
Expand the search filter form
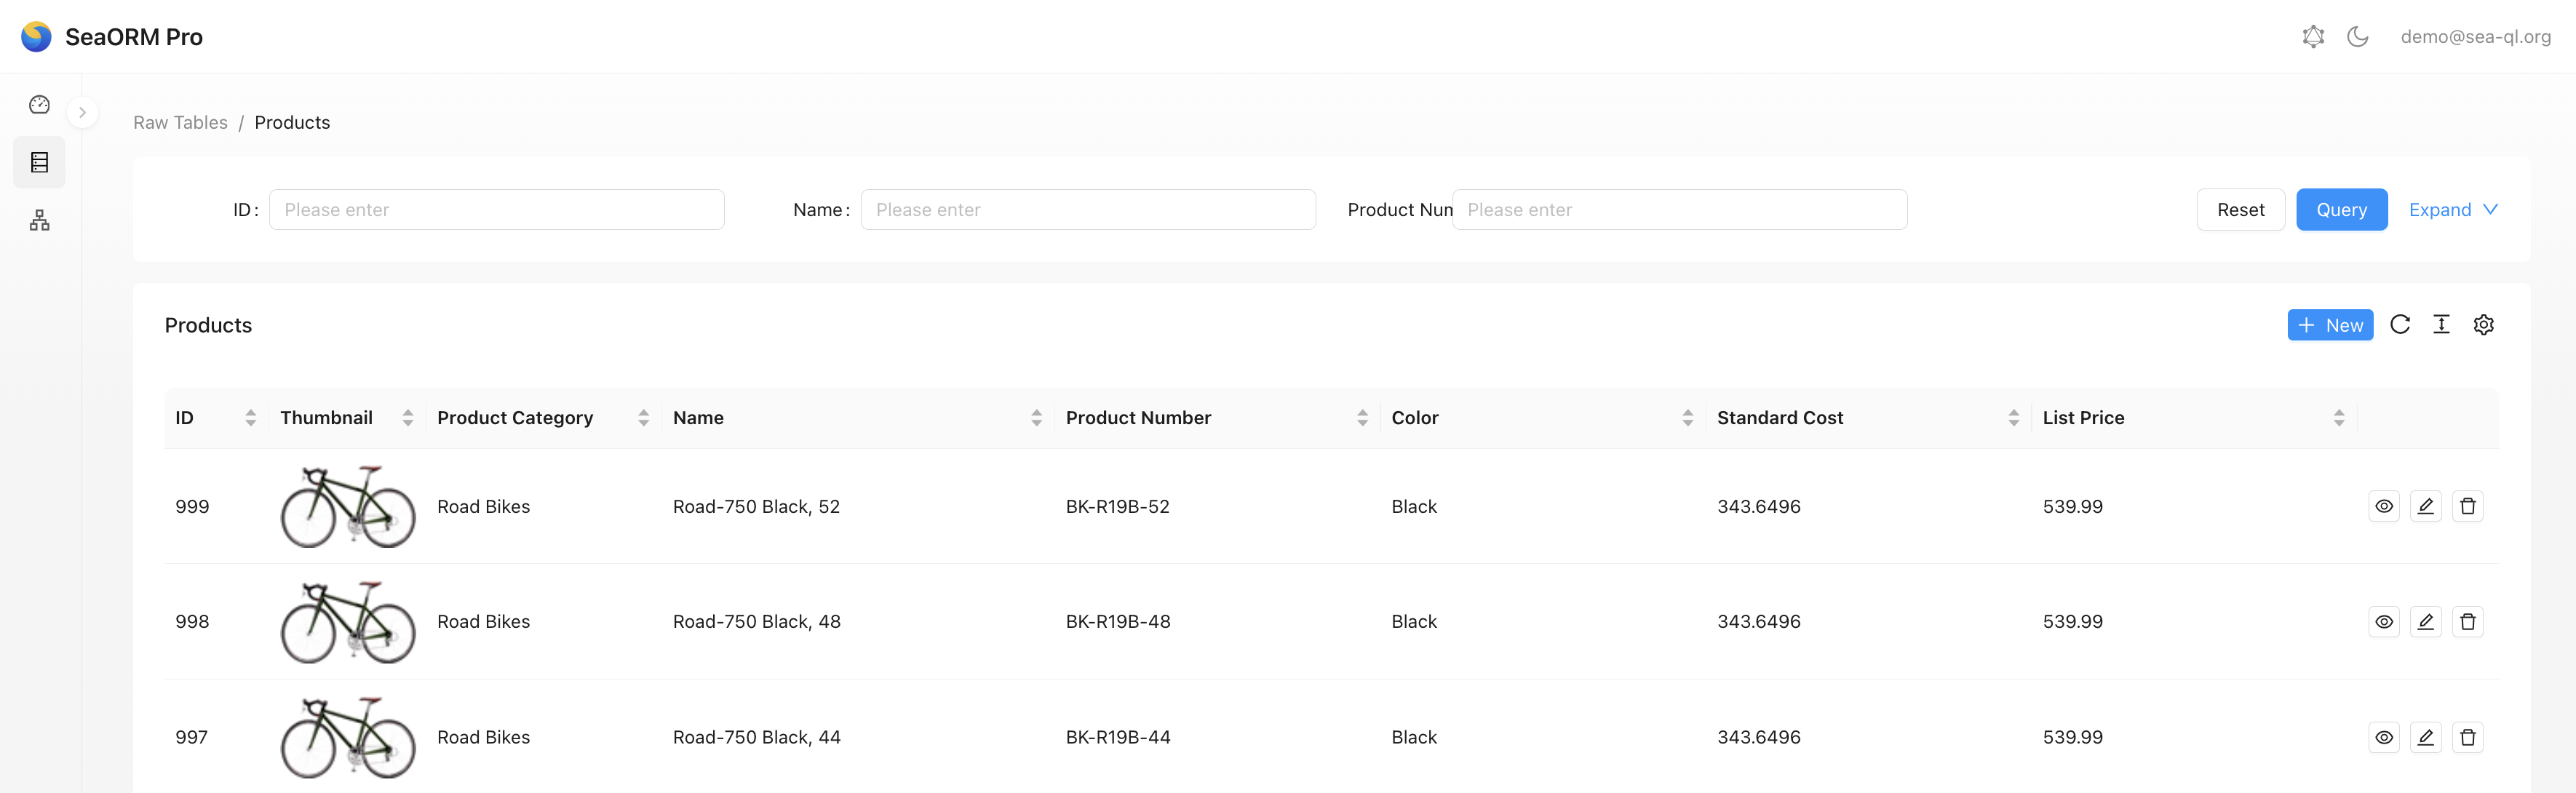(x=2452, y=210)
